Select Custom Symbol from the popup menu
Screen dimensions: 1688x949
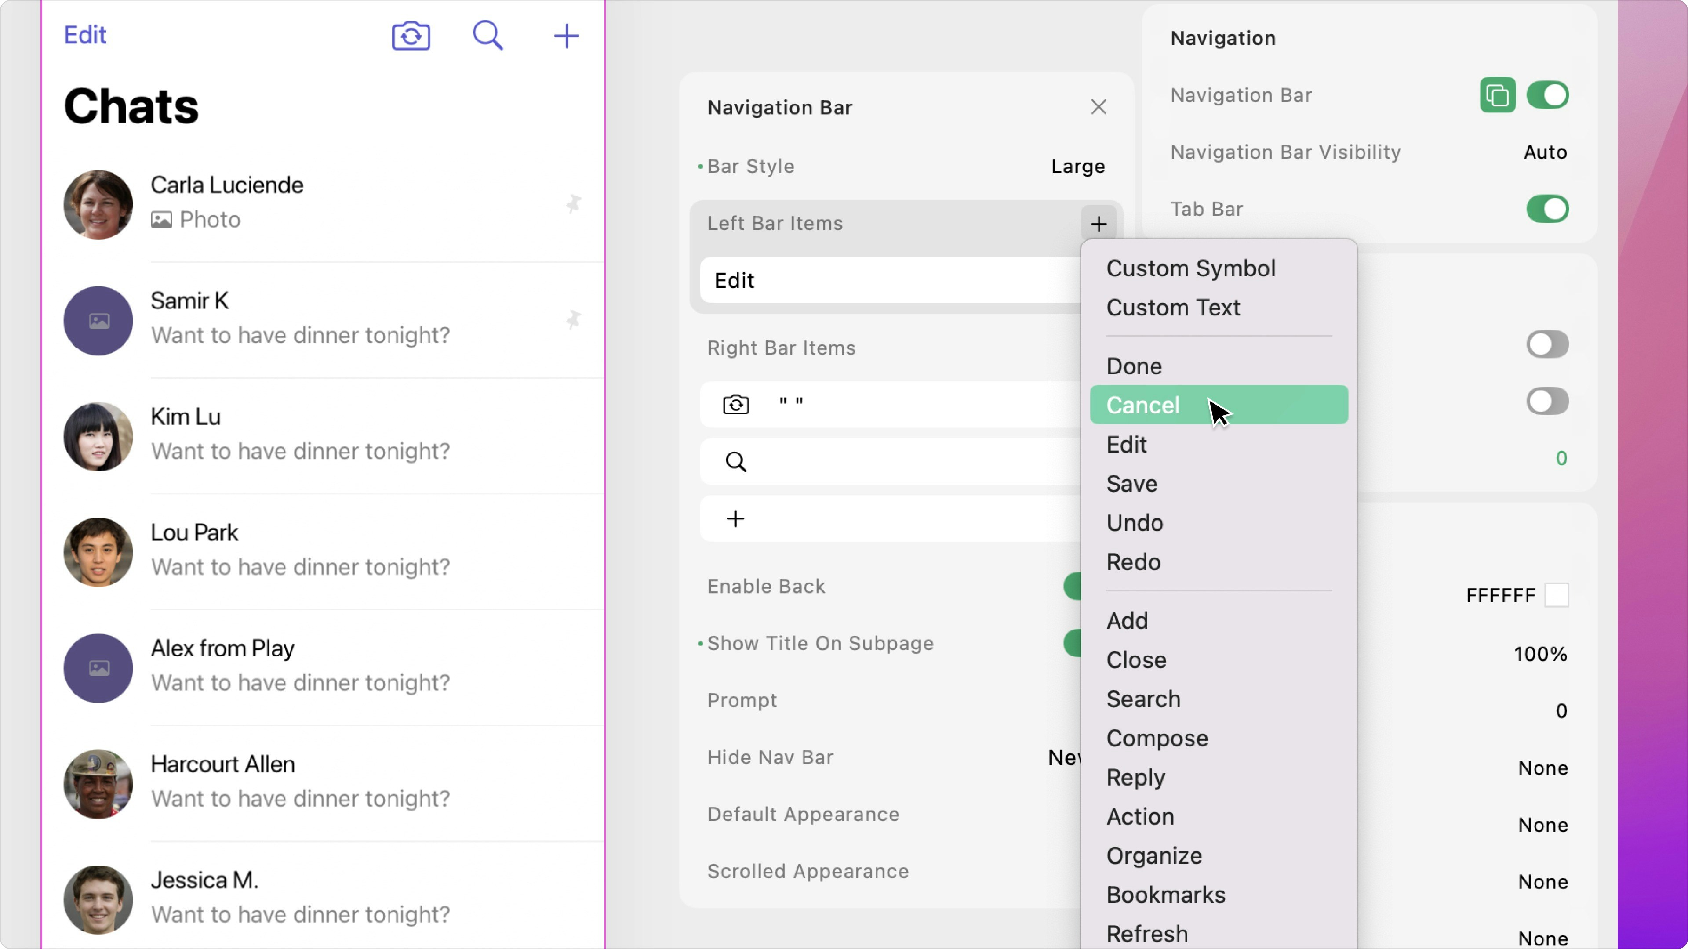1191,268
